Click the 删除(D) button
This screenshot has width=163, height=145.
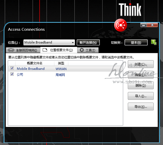click(141, 85)
